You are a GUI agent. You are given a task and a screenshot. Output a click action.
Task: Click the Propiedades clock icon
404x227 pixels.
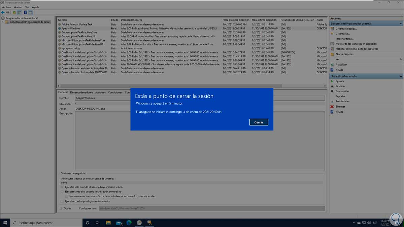pos(332,101)
